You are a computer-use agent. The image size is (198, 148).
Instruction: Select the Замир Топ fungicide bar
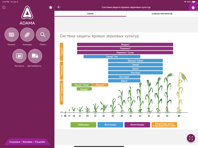coord(112,56)
